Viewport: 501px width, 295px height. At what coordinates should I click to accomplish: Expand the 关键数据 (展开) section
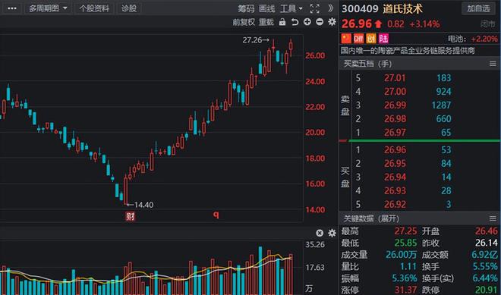click(371, 218)
